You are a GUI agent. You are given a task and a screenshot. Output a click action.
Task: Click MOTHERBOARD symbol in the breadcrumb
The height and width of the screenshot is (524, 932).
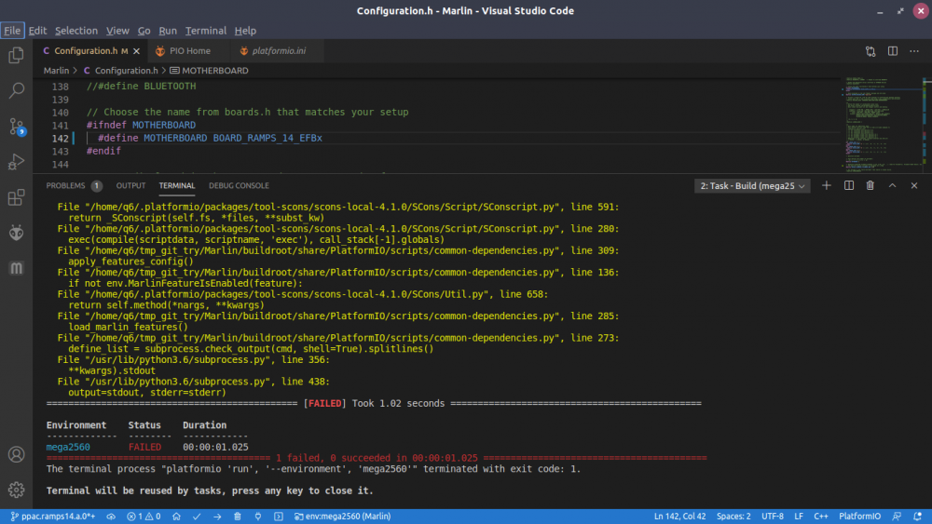click(x=214, y=70)
